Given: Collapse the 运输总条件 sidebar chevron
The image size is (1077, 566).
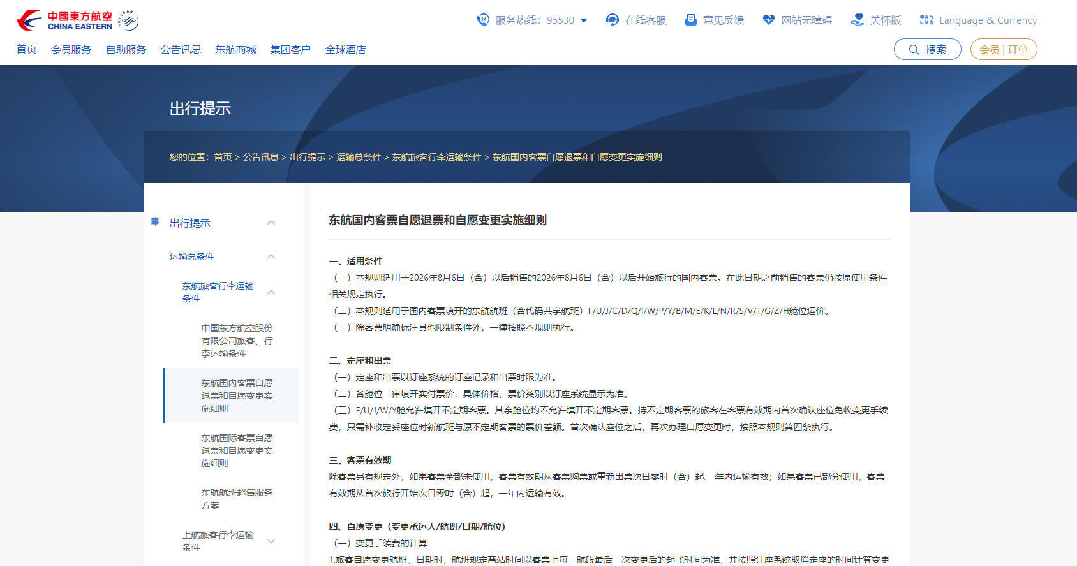Looking at the screenshot, I should (271, 257).
